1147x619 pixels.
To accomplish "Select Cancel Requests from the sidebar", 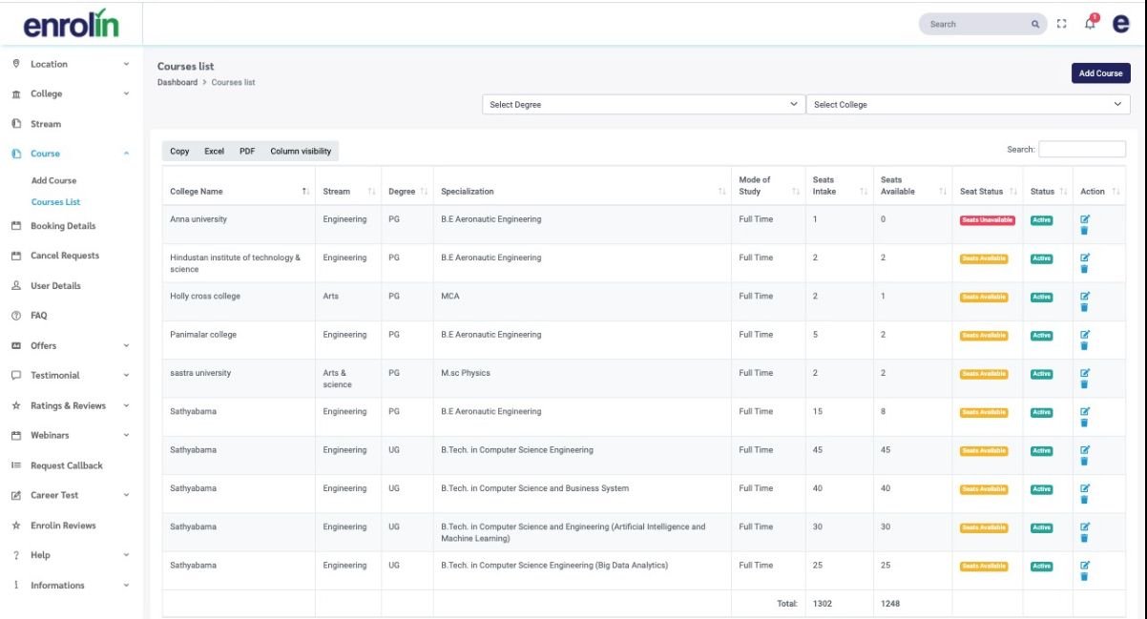I will click(64, 256).
